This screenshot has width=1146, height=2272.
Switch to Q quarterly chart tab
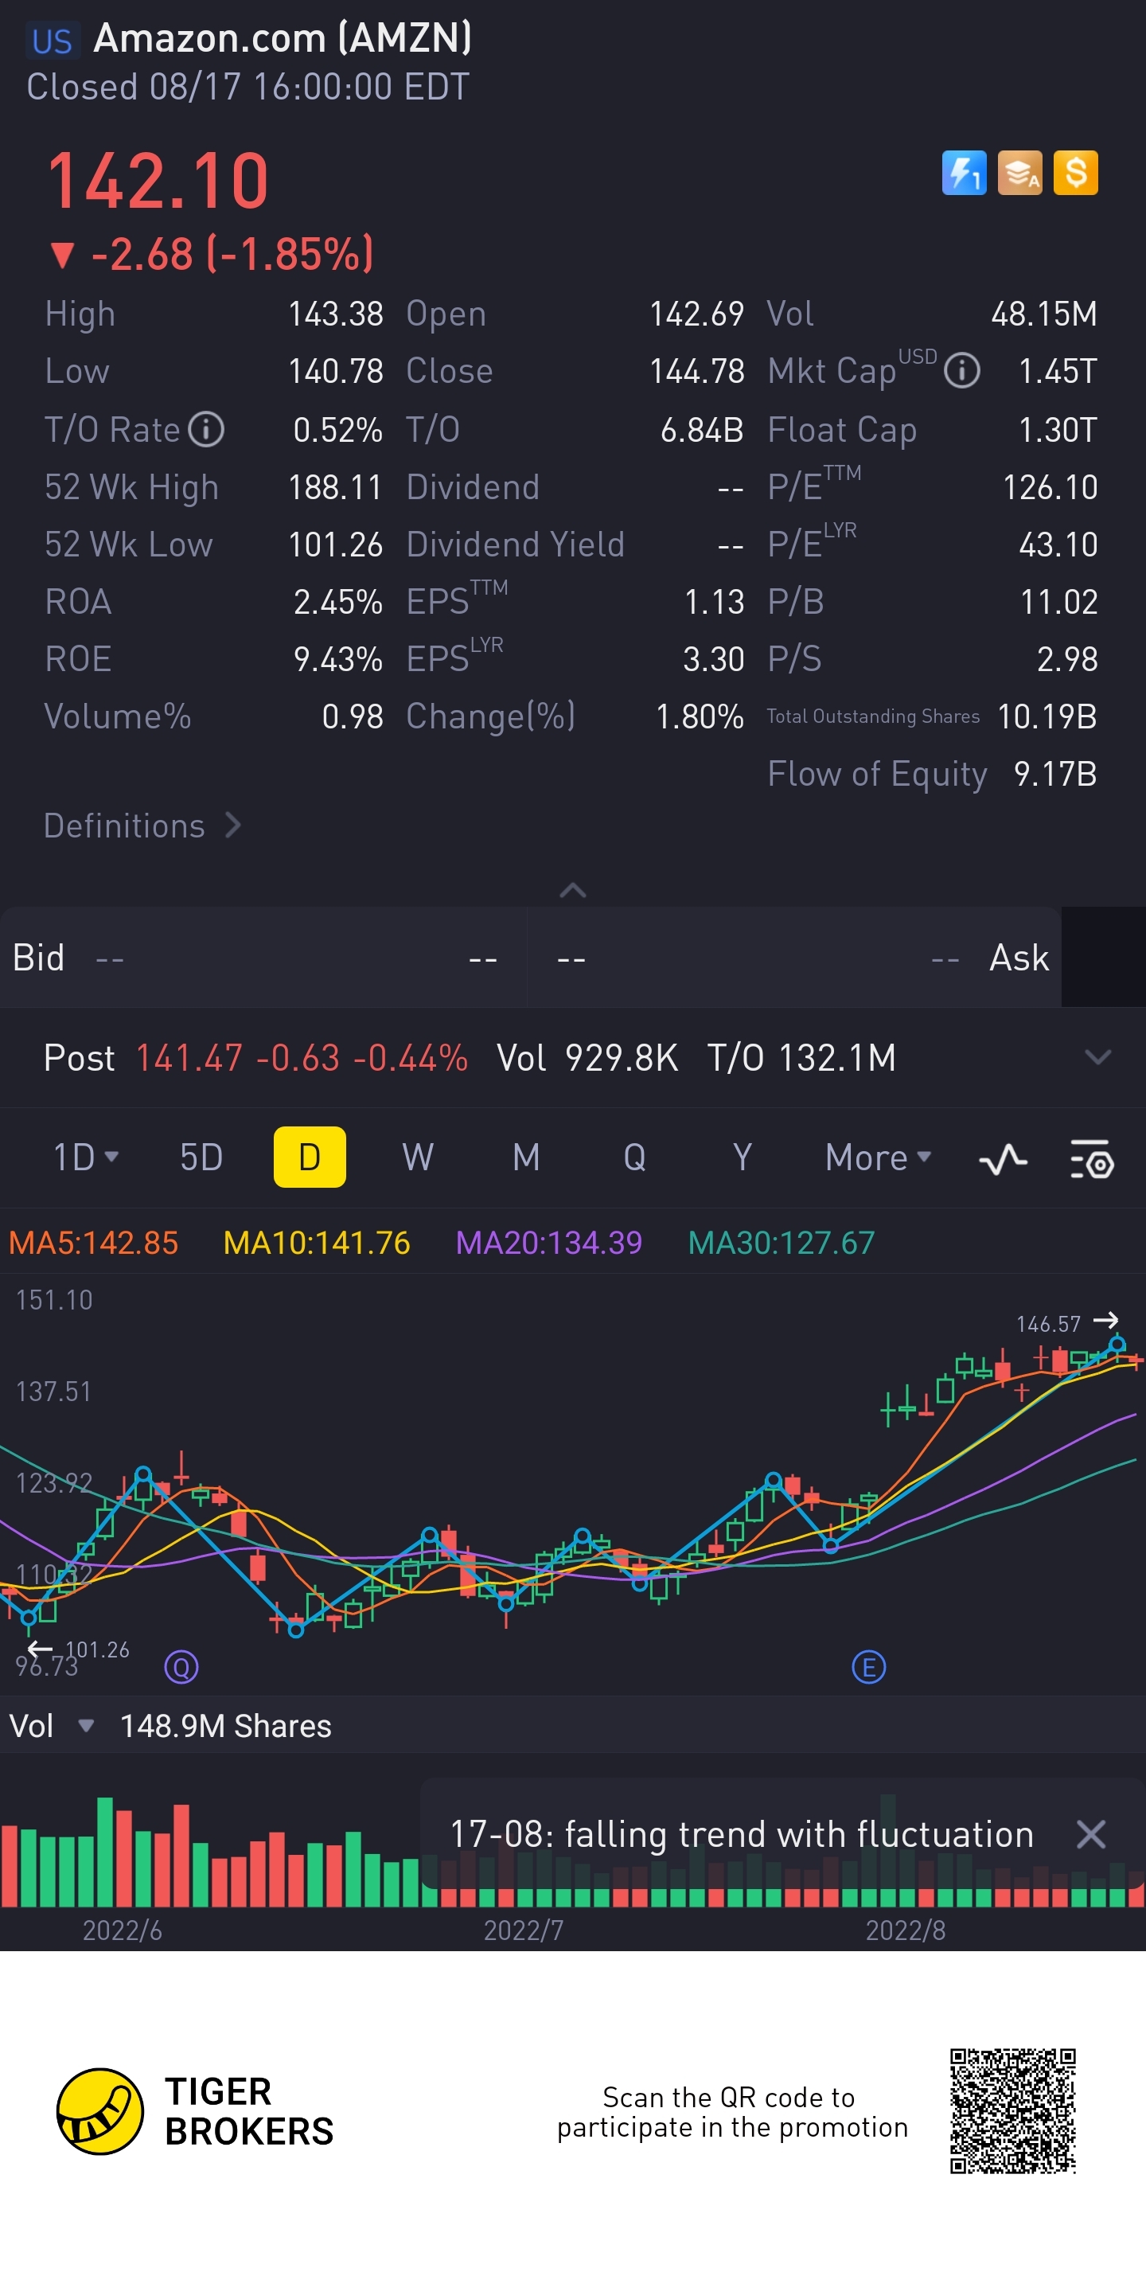(635, 1157)
